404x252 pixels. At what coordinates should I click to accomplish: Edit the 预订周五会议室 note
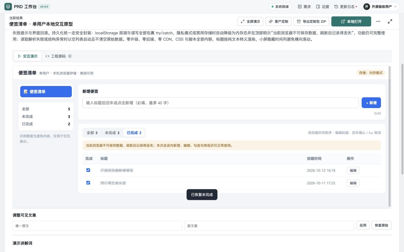(353, 183)
